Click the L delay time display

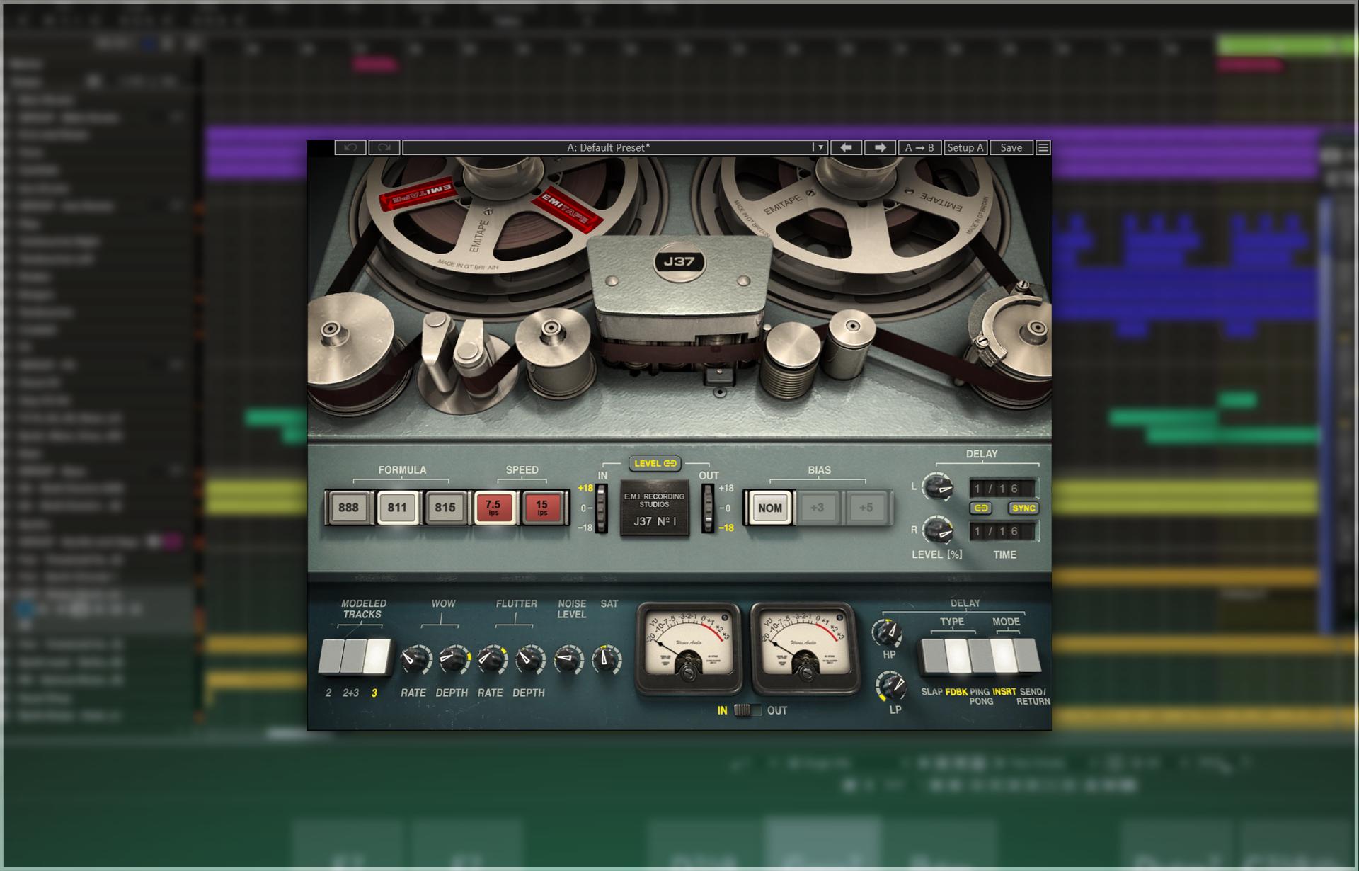click(x=1002, y=489)
